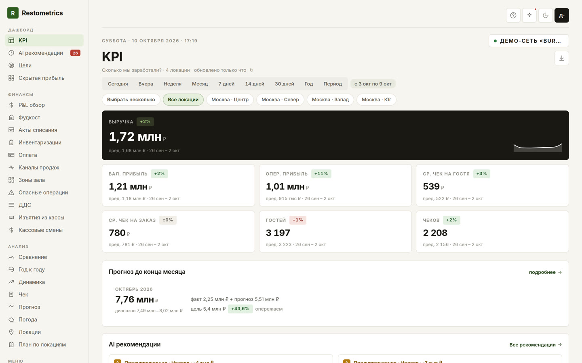
Task: Click the Изъятия из кассы icon
Action: tap(11, 217)
